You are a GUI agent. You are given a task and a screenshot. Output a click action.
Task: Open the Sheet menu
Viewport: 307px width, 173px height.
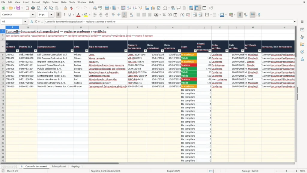click(55, 2)
